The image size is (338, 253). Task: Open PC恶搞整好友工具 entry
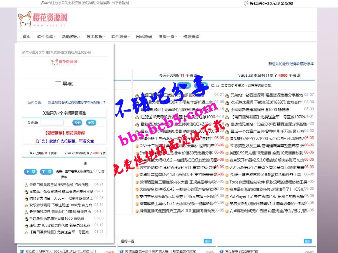coord(267,146)
